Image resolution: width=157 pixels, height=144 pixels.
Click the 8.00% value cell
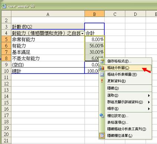(95, 39)
